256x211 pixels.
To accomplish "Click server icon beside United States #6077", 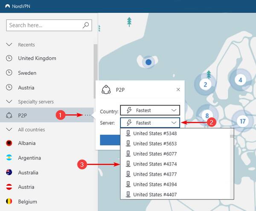I will point(128,153).
